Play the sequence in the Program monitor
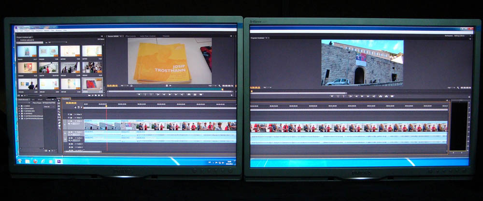Image resolution: width=483 pixels, height=201 pixels. tap(362, 96)
